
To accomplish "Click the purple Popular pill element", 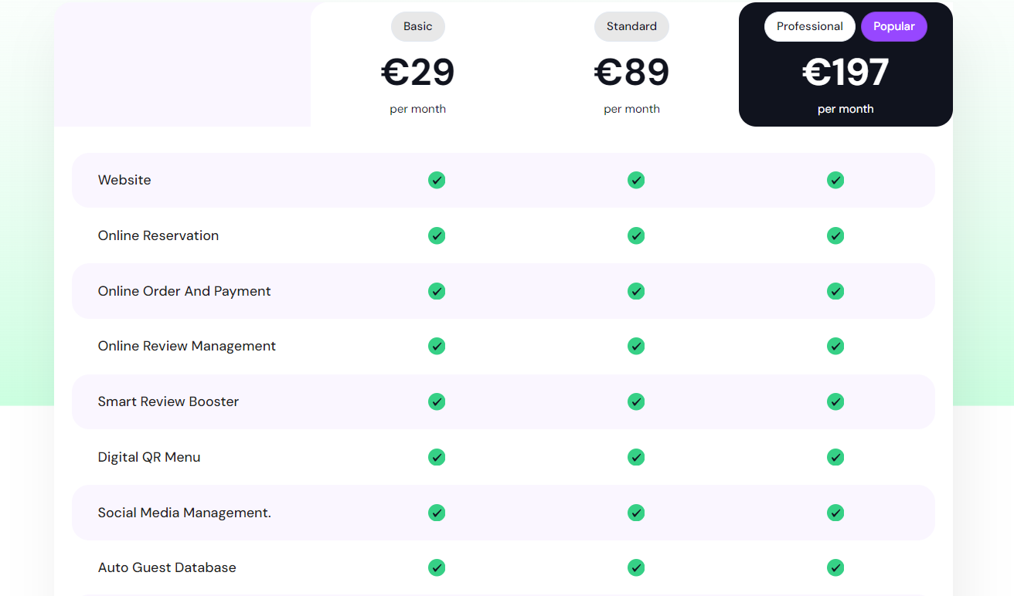I will [893, 26].
